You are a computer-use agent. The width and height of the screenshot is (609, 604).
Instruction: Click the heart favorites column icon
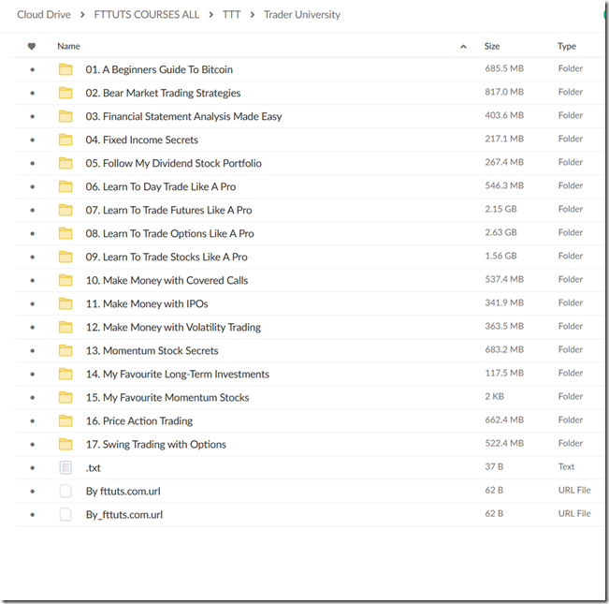[x=32, y=46]
